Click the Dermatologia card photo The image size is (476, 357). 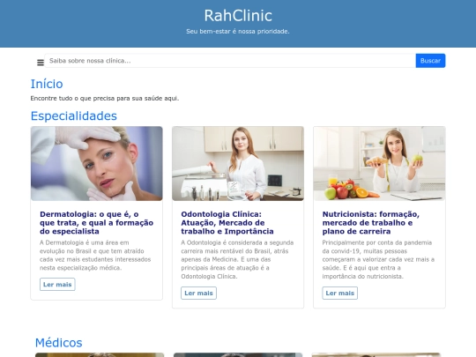[97, 164]
